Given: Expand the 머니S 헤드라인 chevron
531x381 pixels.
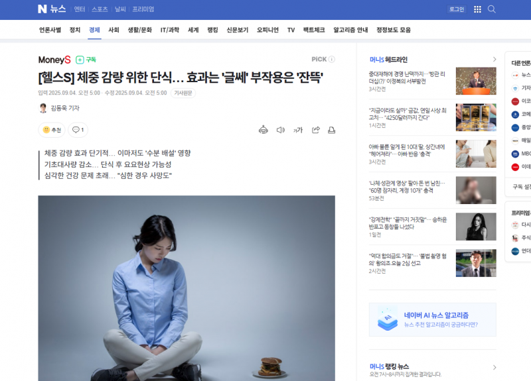Looking at the screenshot, I should coord(494,60).
